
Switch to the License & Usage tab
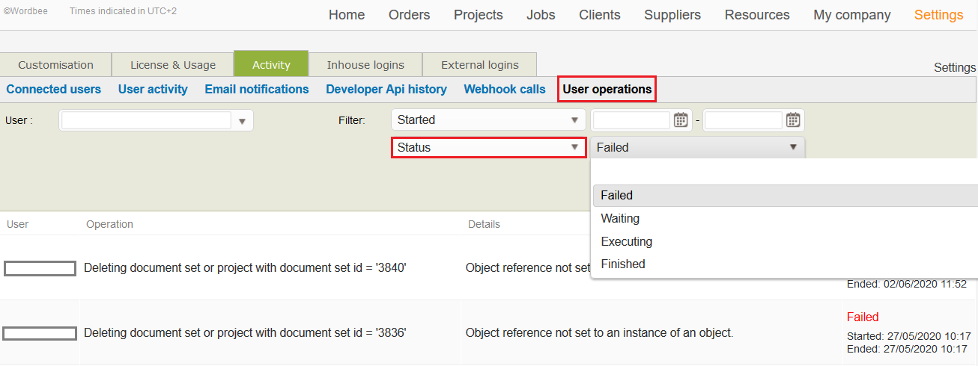(173, 65)
